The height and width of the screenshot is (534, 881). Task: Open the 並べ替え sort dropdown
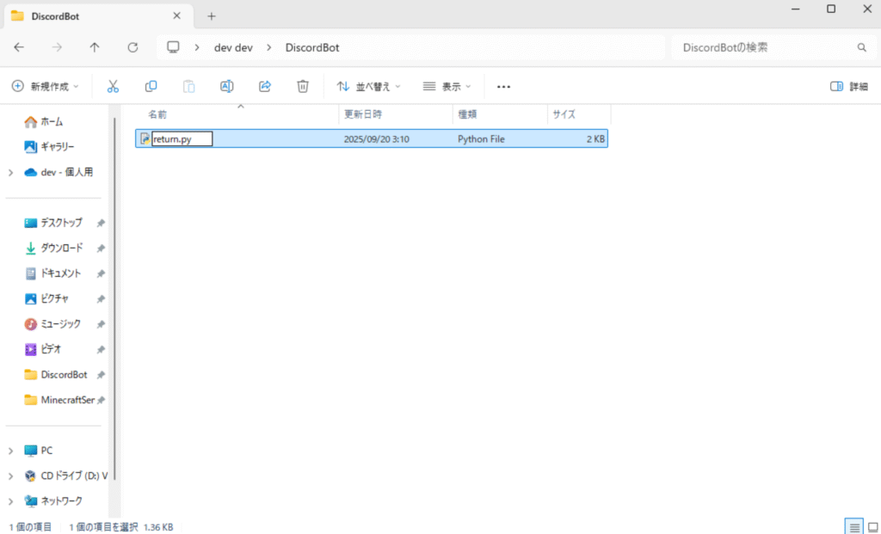368,86
